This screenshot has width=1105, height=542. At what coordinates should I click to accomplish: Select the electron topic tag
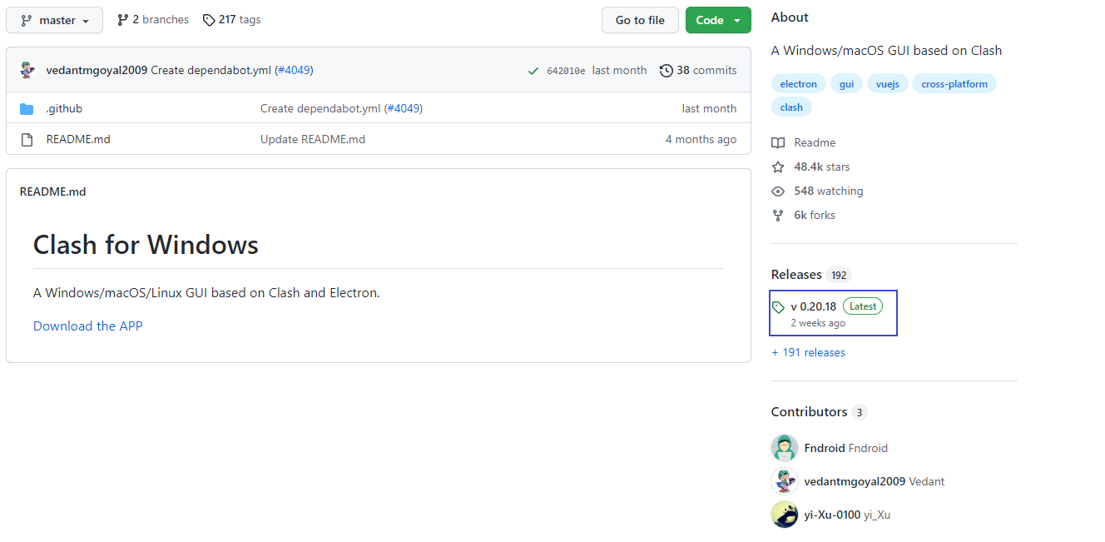(x=799, y=84)
